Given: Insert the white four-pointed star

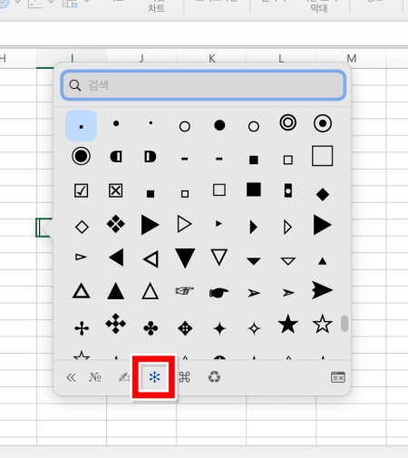Looking at the screenshot, I should 254,328.
